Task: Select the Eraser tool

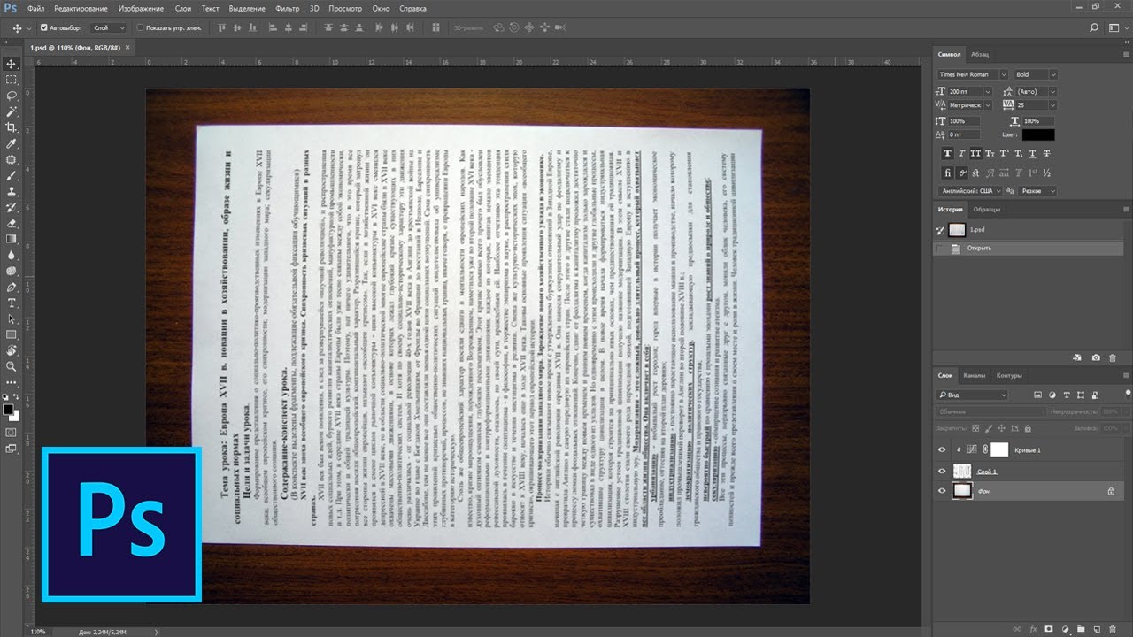Action: [x=12, y=223]
